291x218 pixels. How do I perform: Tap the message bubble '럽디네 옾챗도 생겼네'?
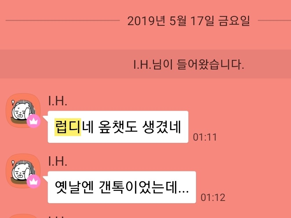coord(118,127)
